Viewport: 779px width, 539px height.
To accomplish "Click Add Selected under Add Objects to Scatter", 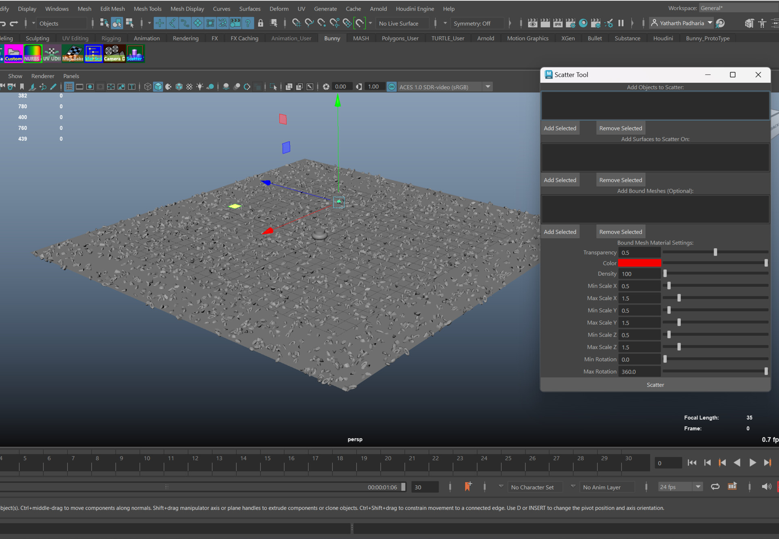I will pos(560,128).
